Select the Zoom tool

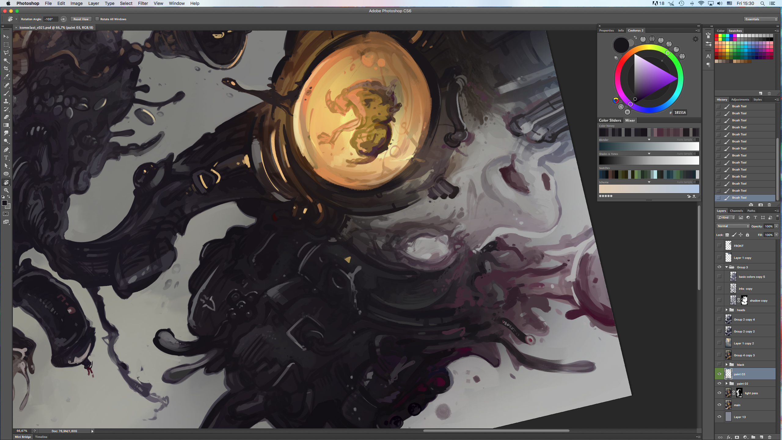(6, 190)
